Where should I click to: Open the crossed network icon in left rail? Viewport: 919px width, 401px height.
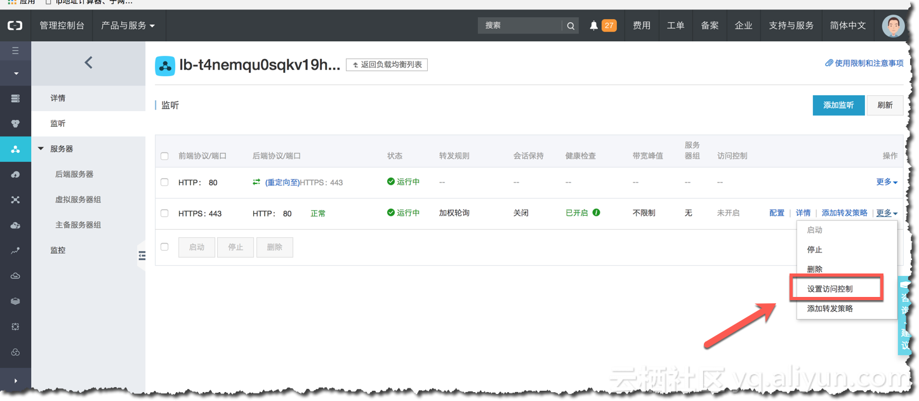pyautogui.click(x=15, y=200)
